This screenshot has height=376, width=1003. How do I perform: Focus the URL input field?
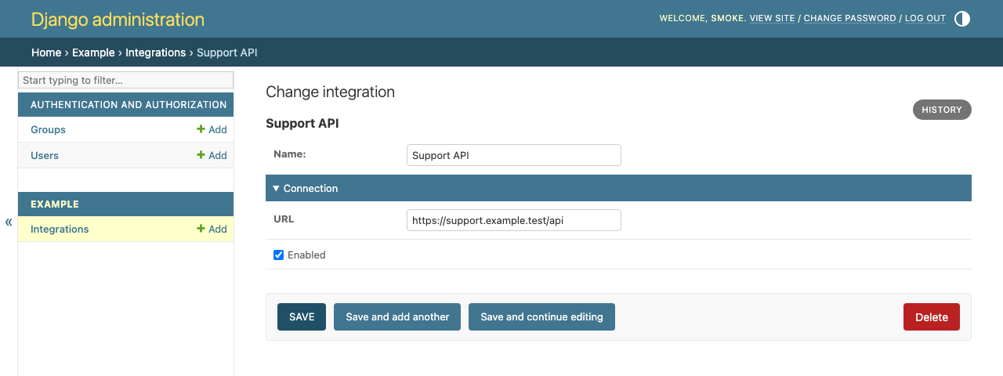pyautogui.click(x=514, y=220)
